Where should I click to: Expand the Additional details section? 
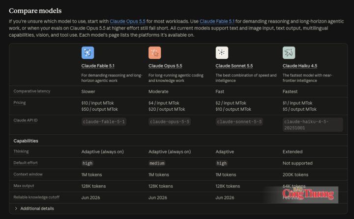pos(34,208)
